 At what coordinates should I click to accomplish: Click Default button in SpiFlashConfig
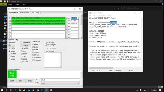(26, 46)
